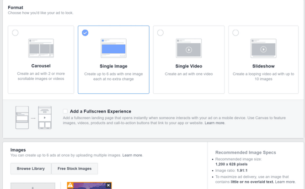Image resolution: width=305 pixels, height=189 pixels.
Task: Select the Slideshow radio button
Action: (235, 33)
